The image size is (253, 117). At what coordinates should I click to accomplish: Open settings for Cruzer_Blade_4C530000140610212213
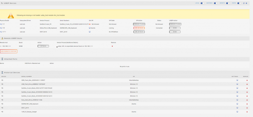[237, 96]
